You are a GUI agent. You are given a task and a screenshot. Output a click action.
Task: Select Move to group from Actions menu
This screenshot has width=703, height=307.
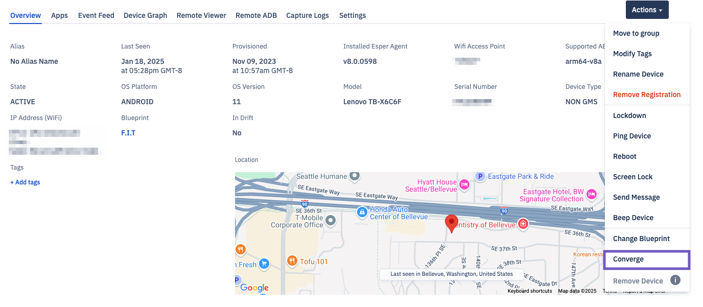coord(647,33)
